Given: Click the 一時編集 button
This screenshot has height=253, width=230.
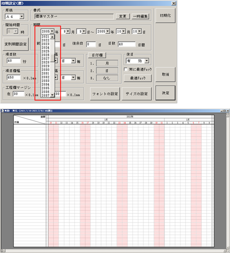Looking at the screenshot, I should (140, 16).
